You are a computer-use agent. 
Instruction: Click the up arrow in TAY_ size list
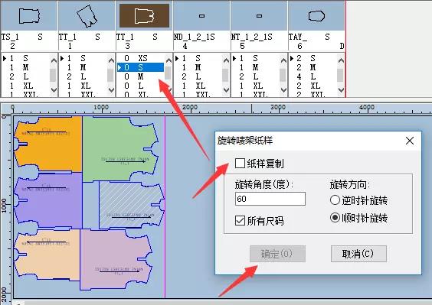pyautogui.click(x=341, y=60)
